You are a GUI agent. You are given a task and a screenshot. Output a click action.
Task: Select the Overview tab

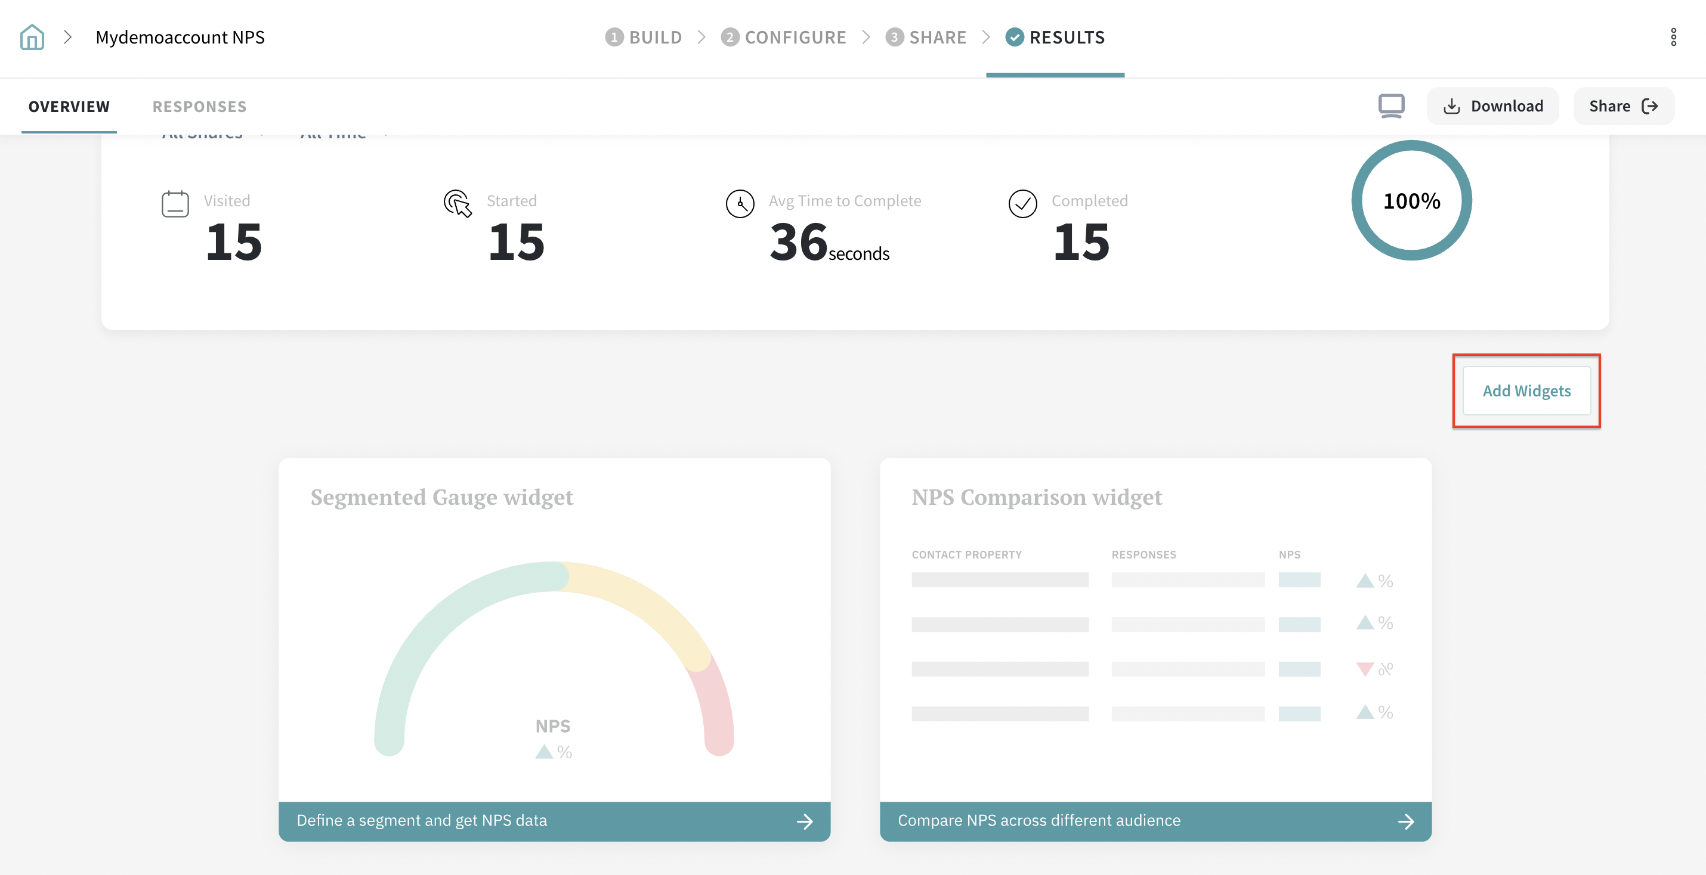pos(69,107)
